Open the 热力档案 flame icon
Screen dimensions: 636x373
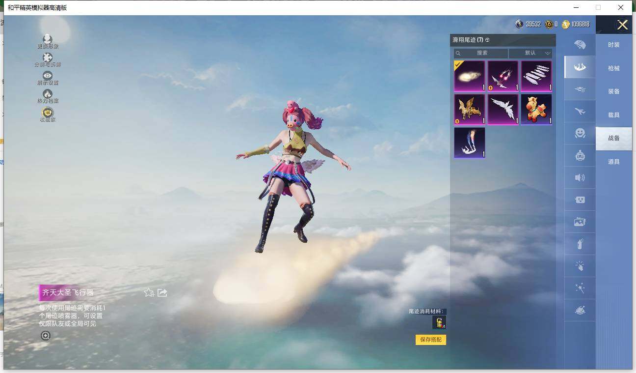point(48,93)
